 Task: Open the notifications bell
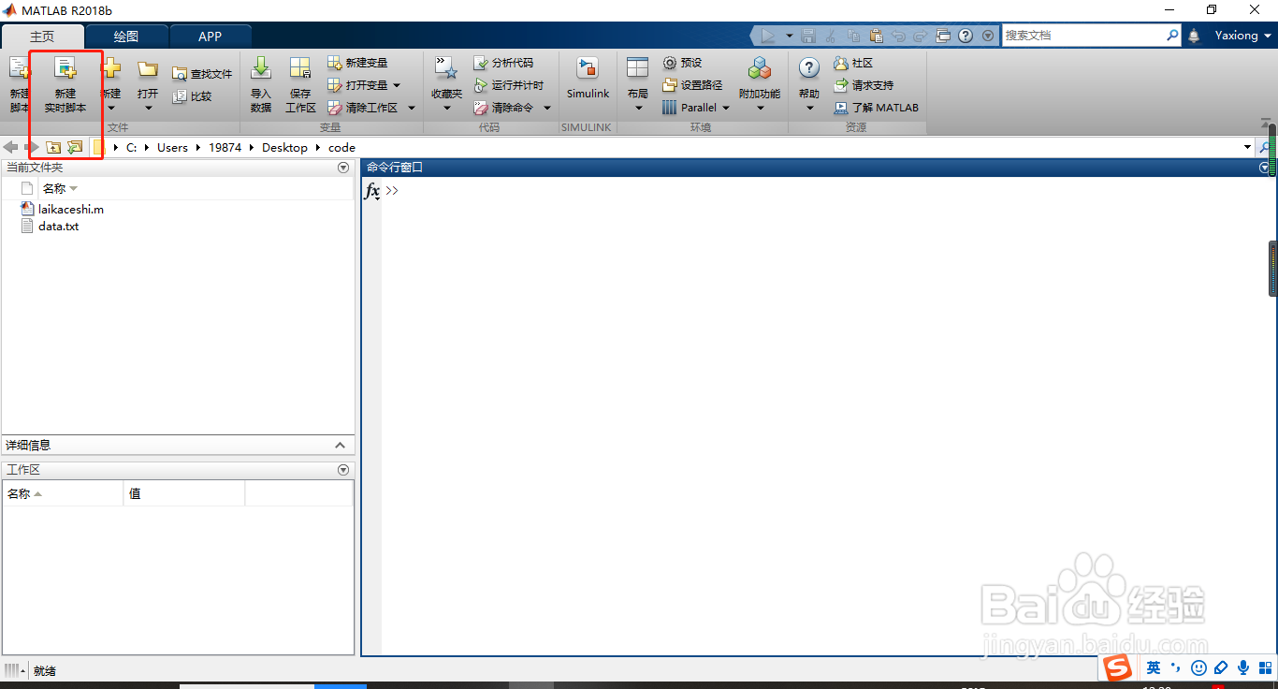tap(1194, 36)
